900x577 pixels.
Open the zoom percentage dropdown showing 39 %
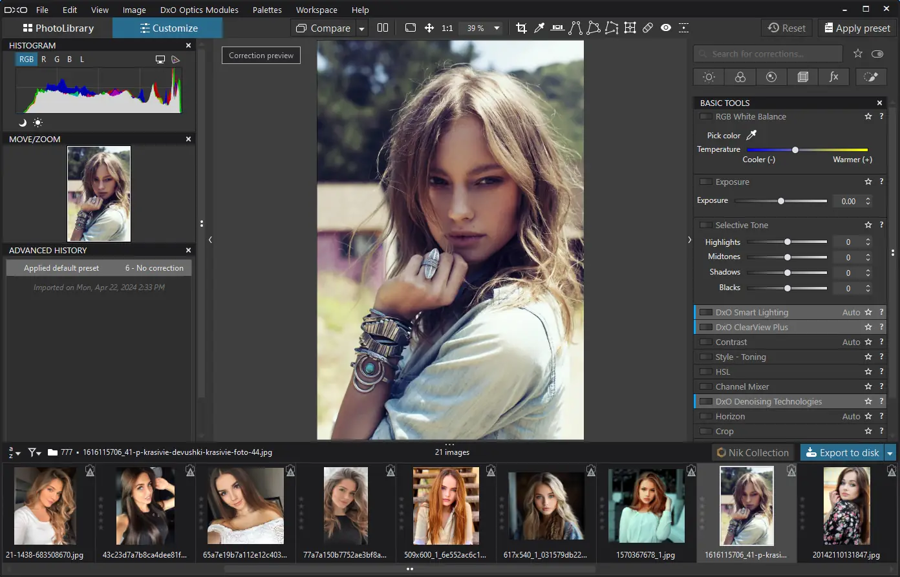pyautogui.click(x=497, y=28)
